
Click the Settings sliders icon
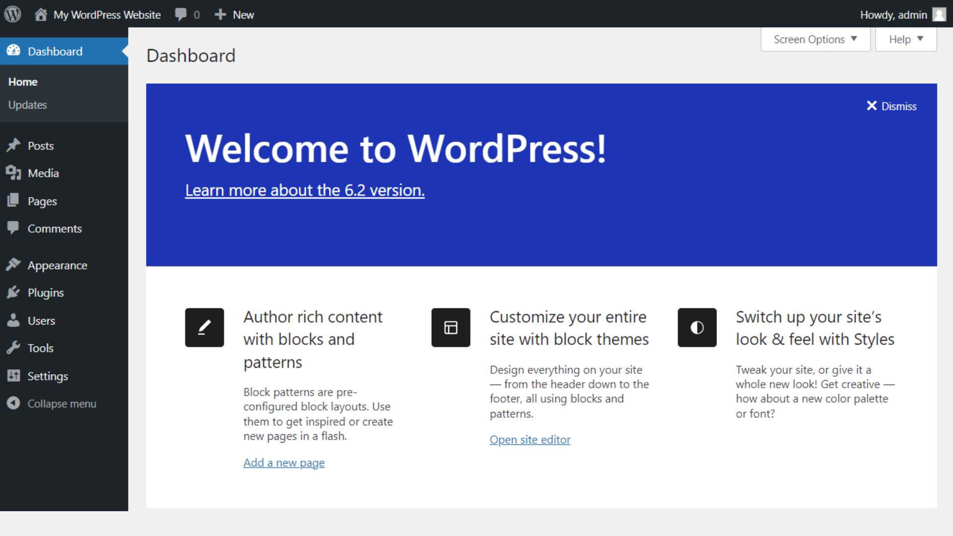13,376
